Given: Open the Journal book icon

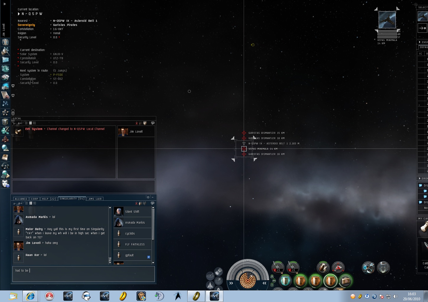Looking at the screenshot, I should point(5,157).
